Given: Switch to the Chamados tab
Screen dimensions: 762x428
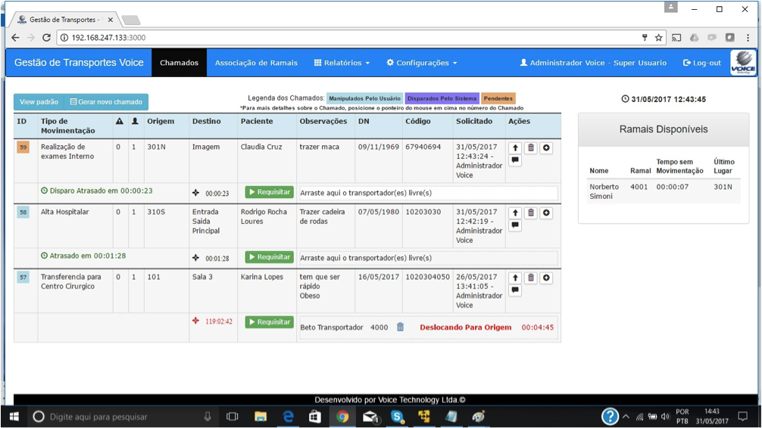Looking at the screenshot, I should (x=179, y=63).
